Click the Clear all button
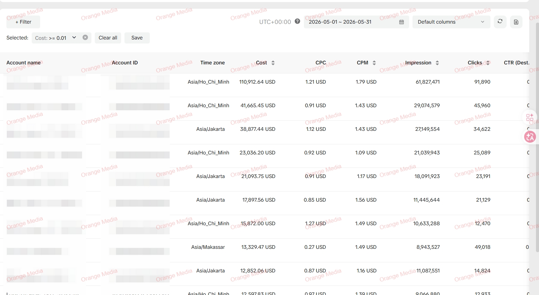This screenshot has height=295, width=539. click(x=108, y=38)
